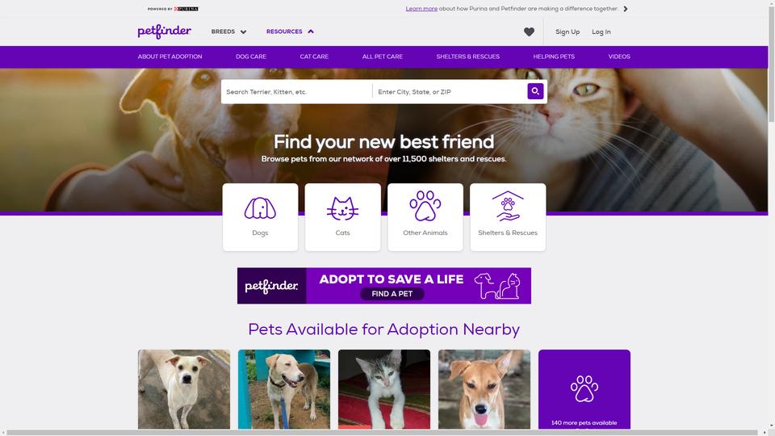Screen dimensions: 775x436
Task: Click the Learn more link
Action: pos(421,9)
